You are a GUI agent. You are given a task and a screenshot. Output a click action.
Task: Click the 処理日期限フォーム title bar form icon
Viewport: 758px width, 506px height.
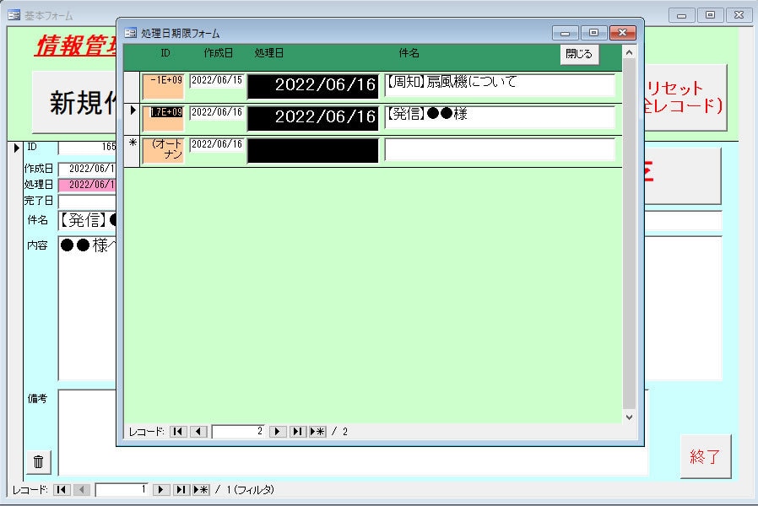131,33
